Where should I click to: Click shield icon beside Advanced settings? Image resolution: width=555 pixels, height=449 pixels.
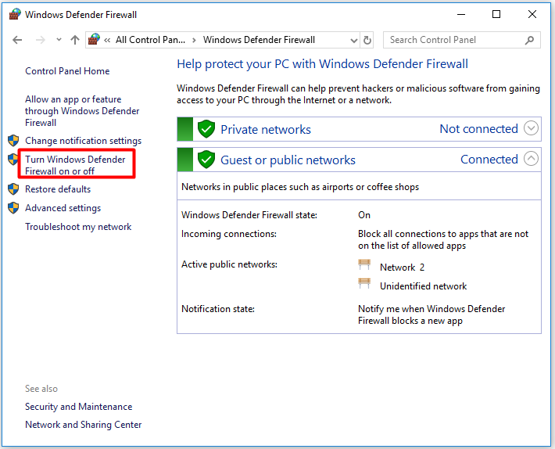13,208
